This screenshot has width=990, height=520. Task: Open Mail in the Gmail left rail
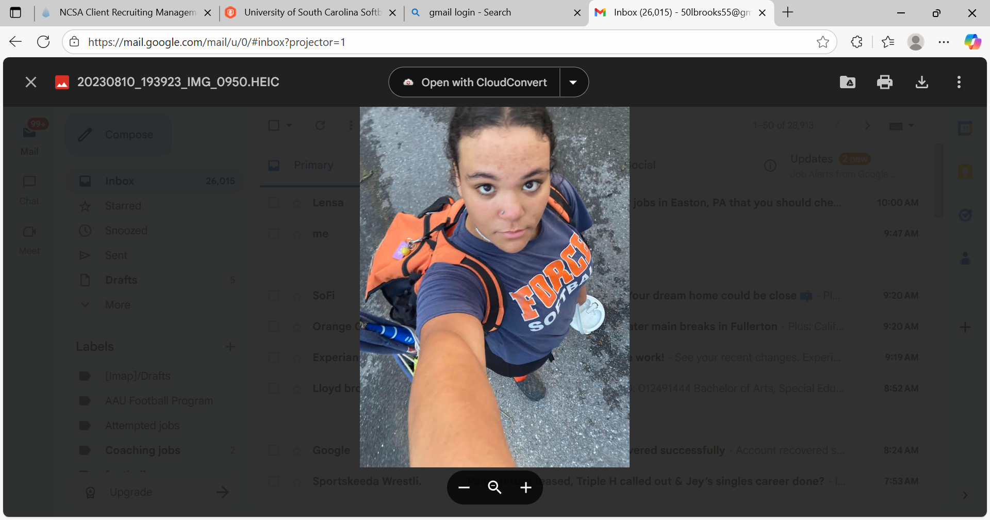click(x=29, y=138)
